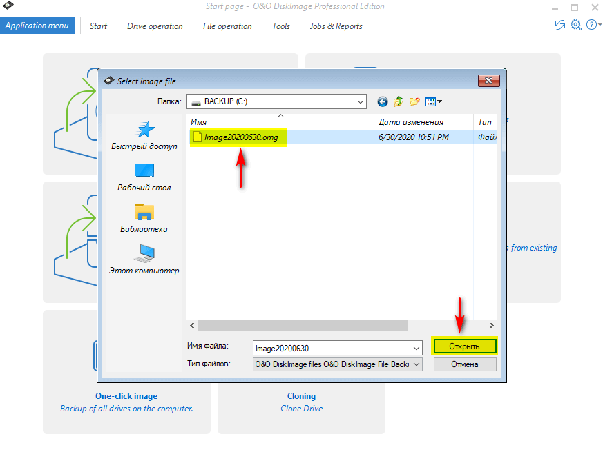This screenshot has width=603, height=450.
Task: Sort by Имя column header
Action: [x=280, y=122]
